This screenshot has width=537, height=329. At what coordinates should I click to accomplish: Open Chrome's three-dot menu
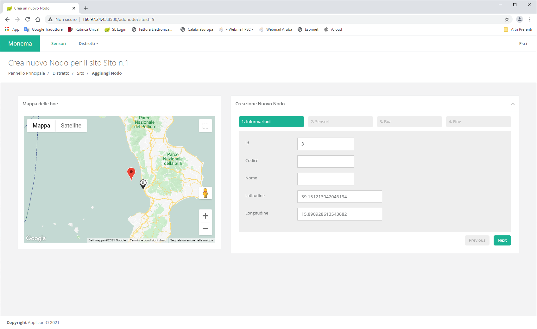[x=530, y=19]
